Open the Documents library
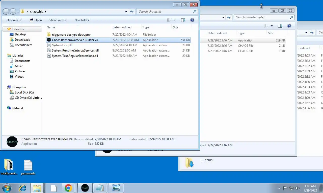Image resolution: width=323 pixels, height=193 pixels. 22,61
